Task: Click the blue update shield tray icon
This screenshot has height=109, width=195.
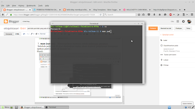Action: point(186,107)
